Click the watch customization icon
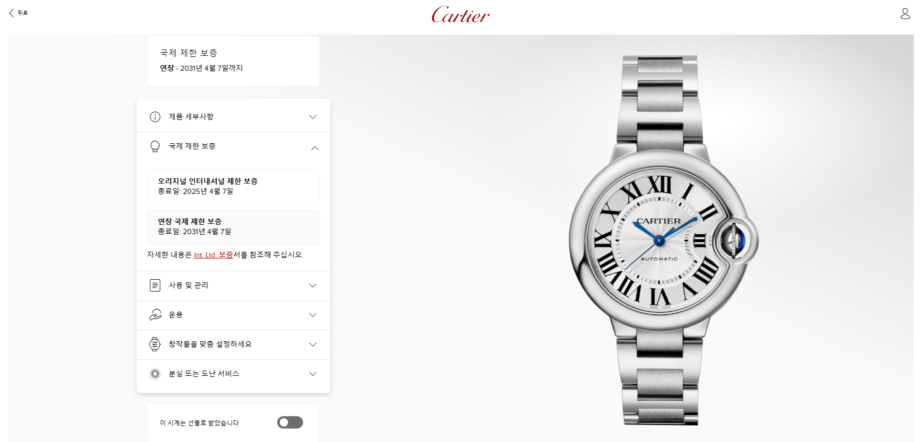This screenshot has width=923, height=442. [x=155, y=344]
